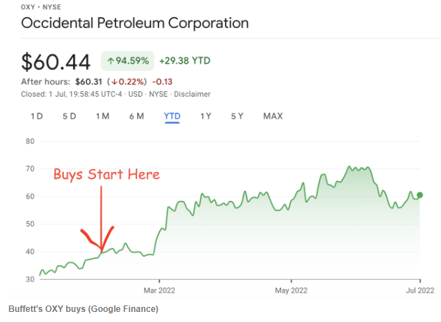Select the YTD range tab
The height and width of the screenshot is (322, 441).
[x=172, y=116]
